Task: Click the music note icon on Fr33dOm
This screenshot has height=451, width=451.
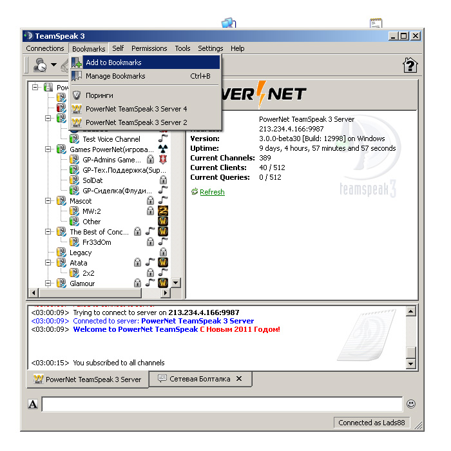Action: click(163, 242)
